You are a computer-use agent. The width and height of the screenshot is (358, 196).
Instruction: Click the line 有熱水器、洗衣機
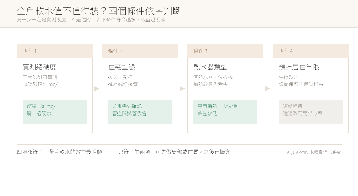[x=213, y=77]
